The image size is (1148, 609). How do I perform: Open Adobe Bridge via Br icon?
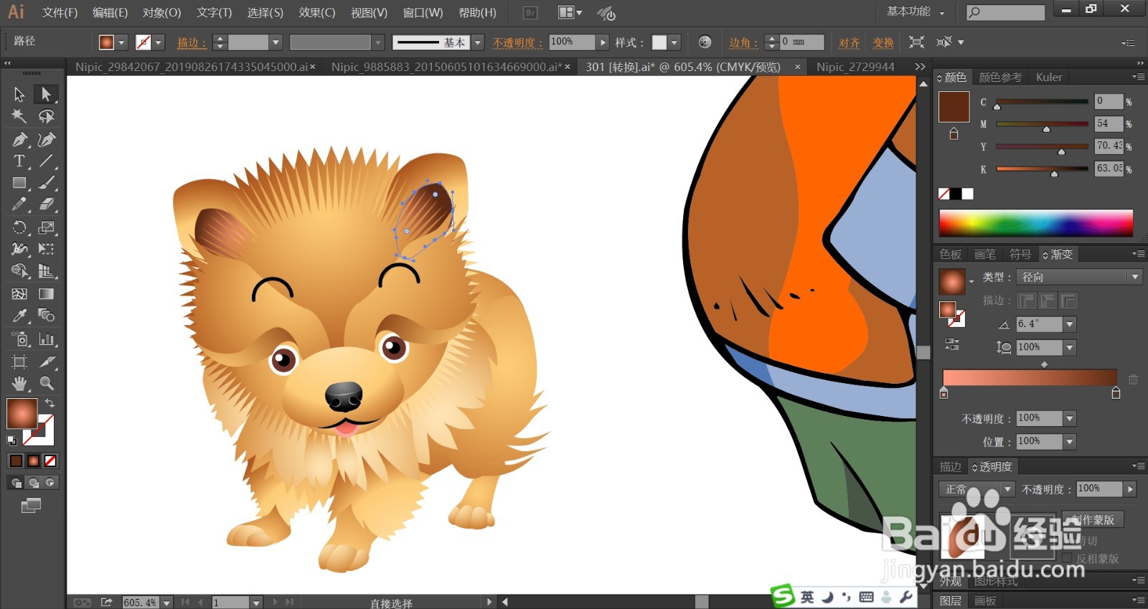530,12
